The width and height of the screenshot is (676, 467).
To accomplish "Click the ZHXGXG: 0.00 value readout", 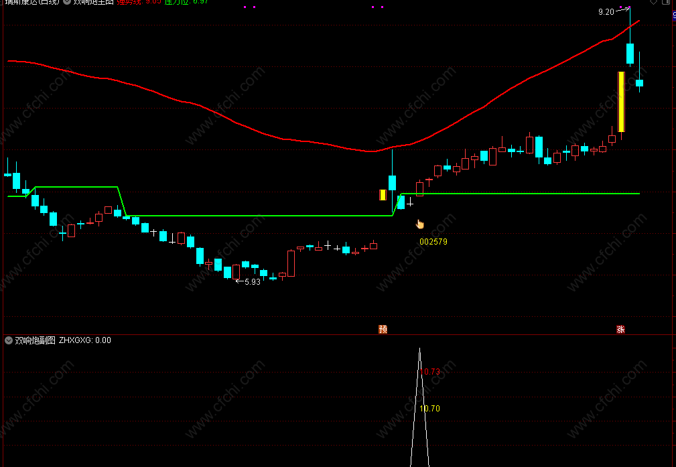I will click(x=85, y=340).
